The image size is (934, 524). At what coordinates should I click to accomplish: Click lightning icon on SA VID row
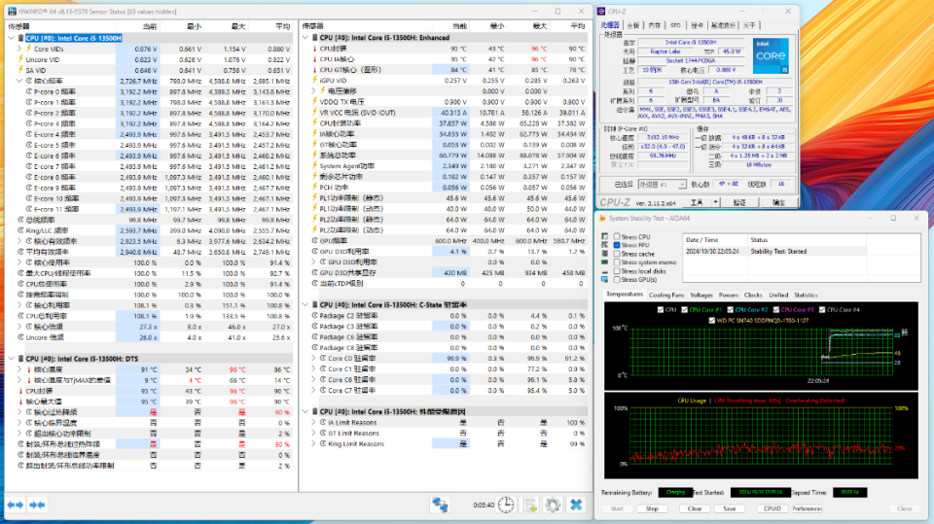coord(20,70)
